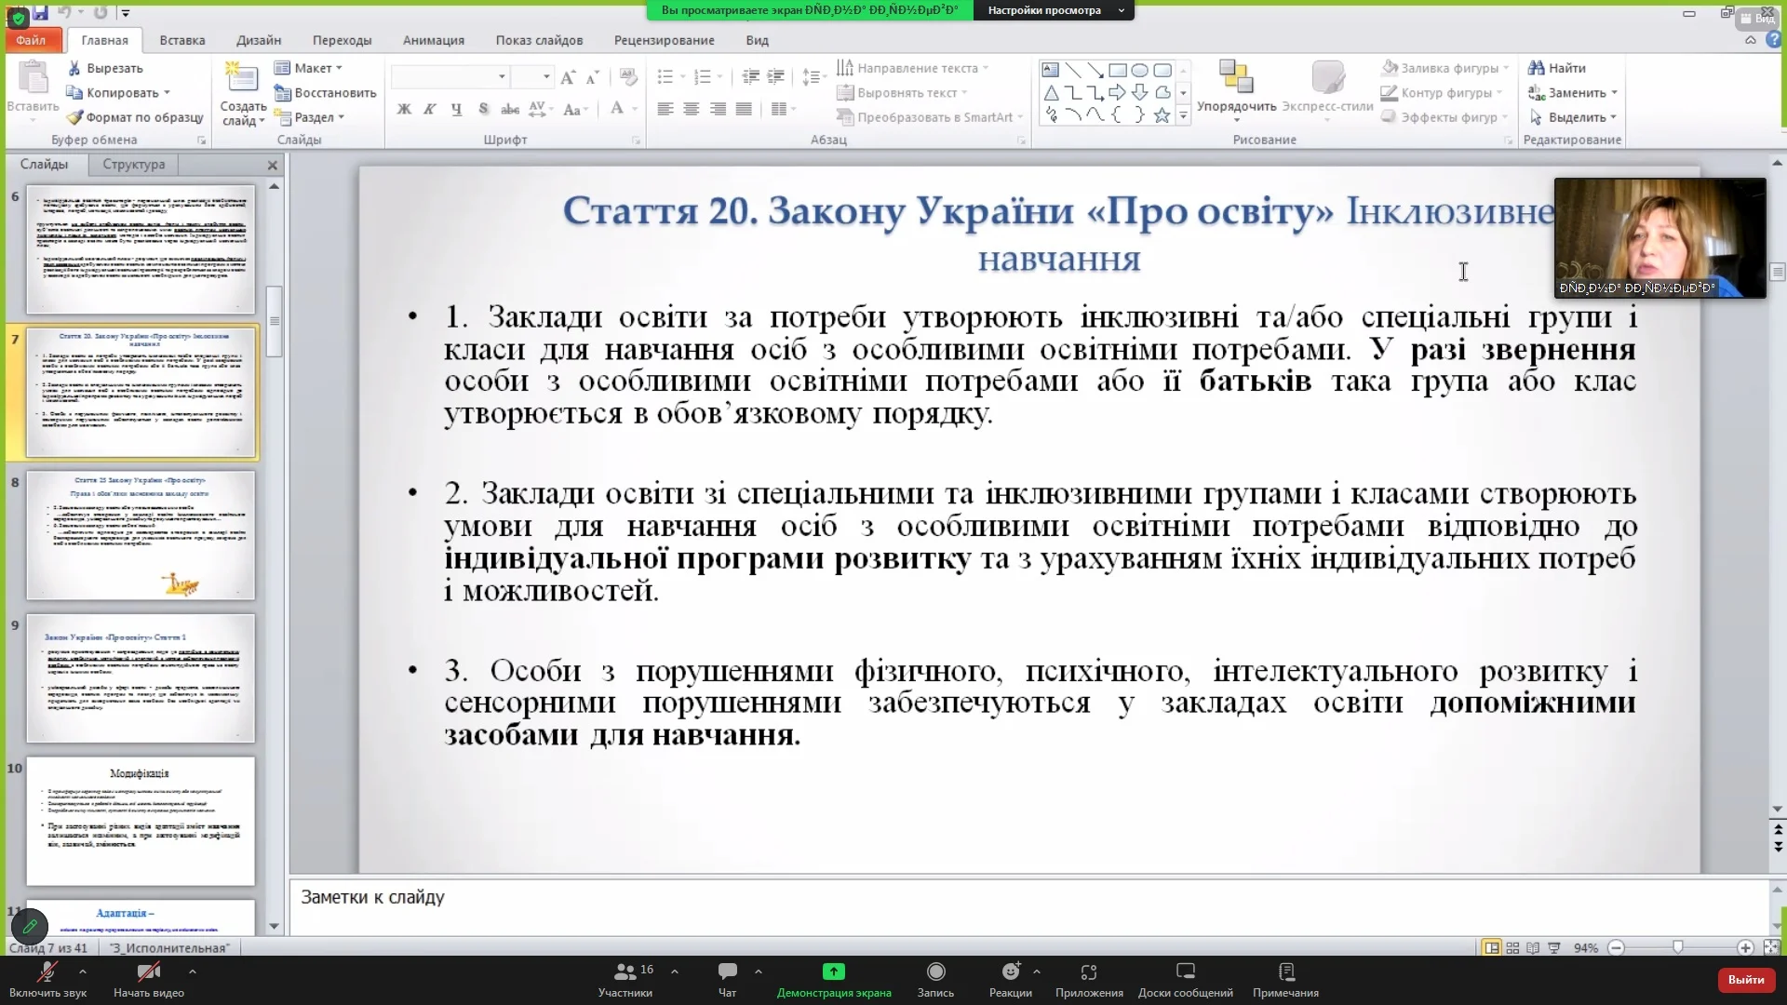Click the Cut (Вырезать) scissors icon
This screenshot has width=1787, height=1005.
click(x=75, y=68)
